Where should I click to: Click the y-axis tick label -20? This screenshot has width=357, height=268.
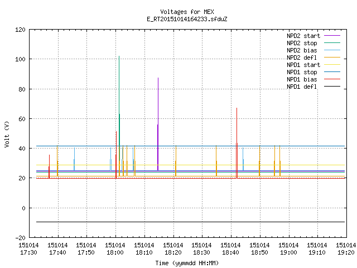(x=20, y=238)
